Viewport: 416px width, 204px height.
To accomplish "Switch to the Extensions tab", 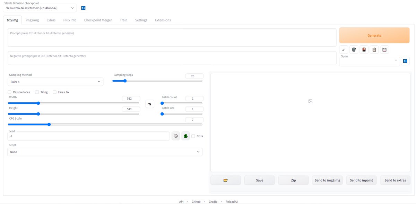I will 163,20.
